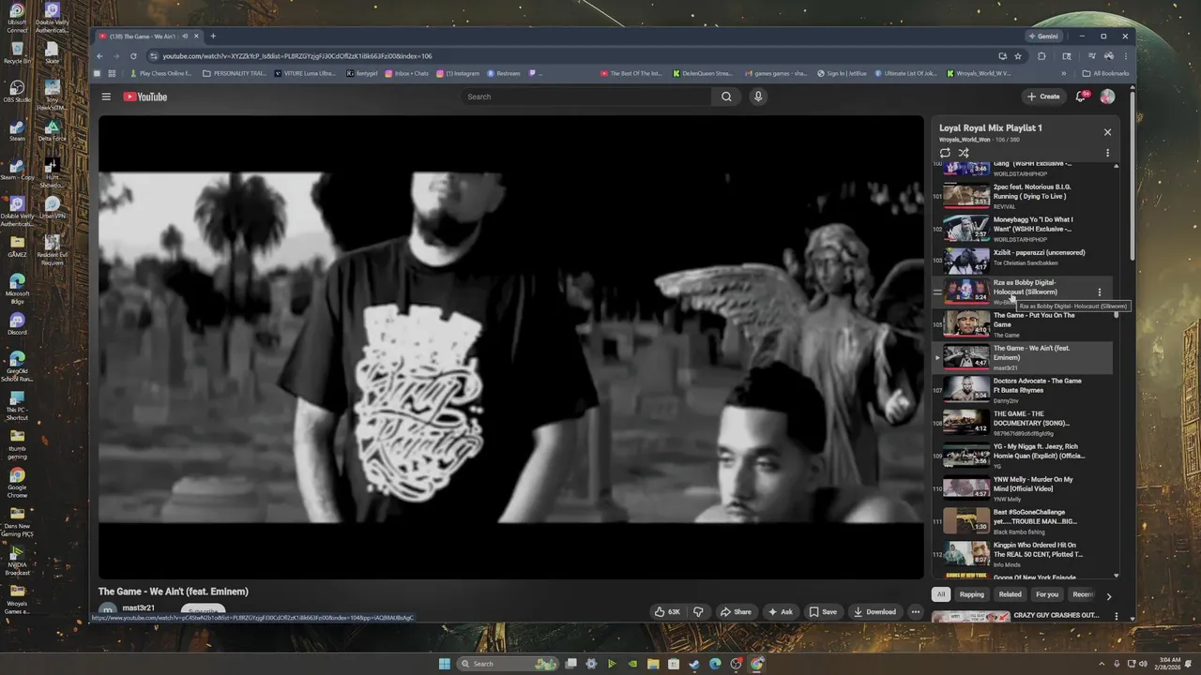This screenshot has height=675, width=1201.
Task: Open options for Rza as Bobby Digital video
Action: click(x=1100, y=292)
